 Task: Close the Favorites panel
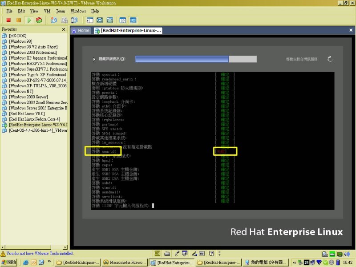(x=64, y=29)
